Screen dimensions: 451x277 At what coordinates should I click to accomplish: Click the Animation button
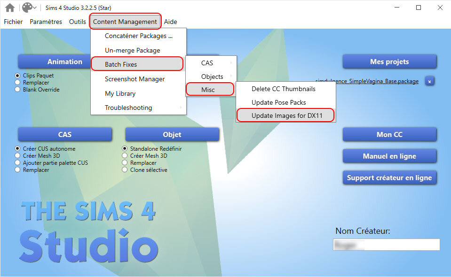(x=55, y=62)
